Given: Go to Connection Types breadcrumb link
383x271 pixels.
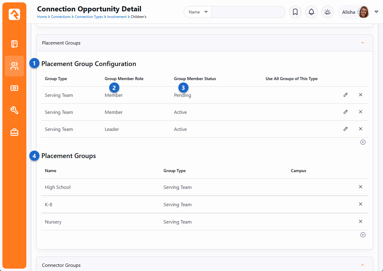Looking at the screenshot, I should tap(89, 17).
